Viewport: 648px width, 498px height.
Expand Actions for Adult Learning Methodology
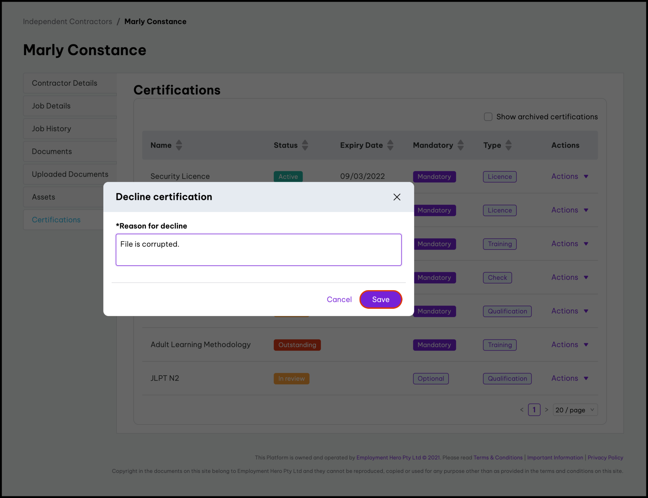coord(570,345)
